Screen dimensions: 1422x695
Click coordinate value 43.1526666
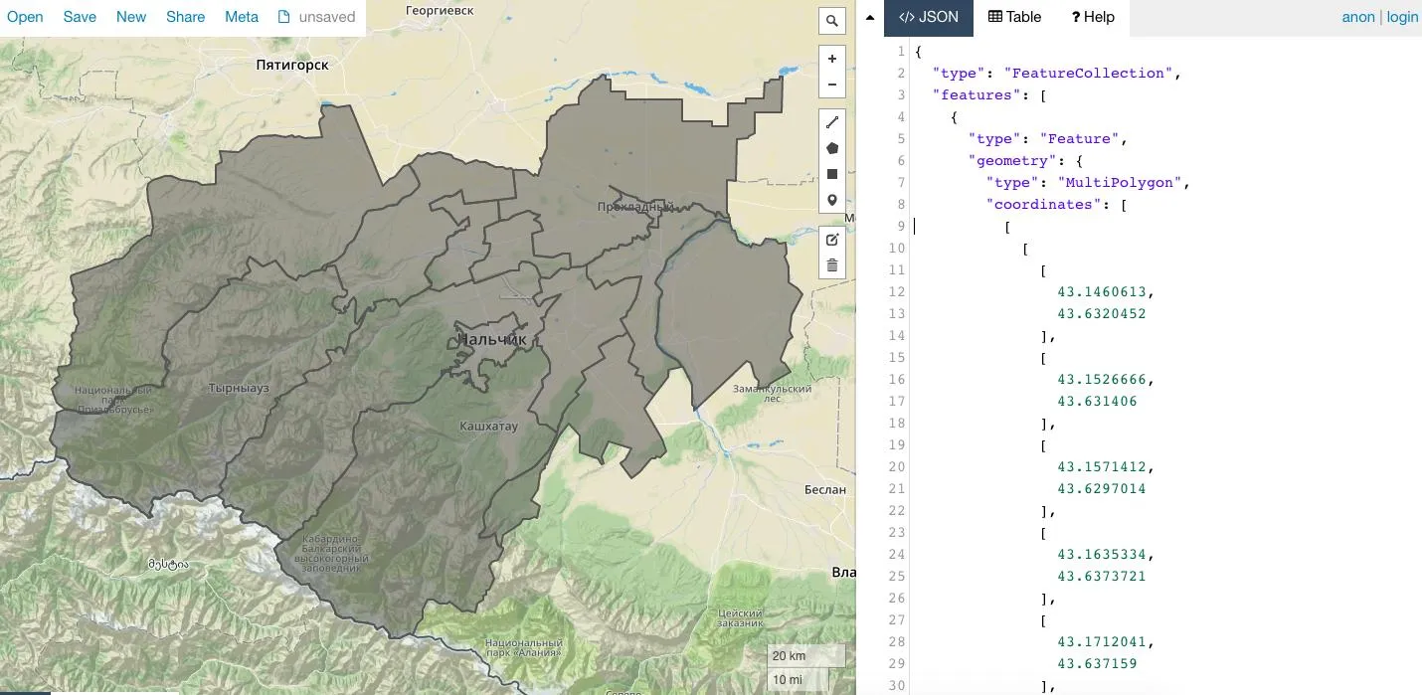(x=1102, y=380)
